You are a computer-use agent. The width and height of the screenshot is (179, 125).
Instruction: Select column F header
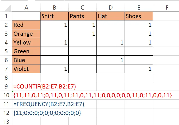pyautogui.click(x=167, y=8)
